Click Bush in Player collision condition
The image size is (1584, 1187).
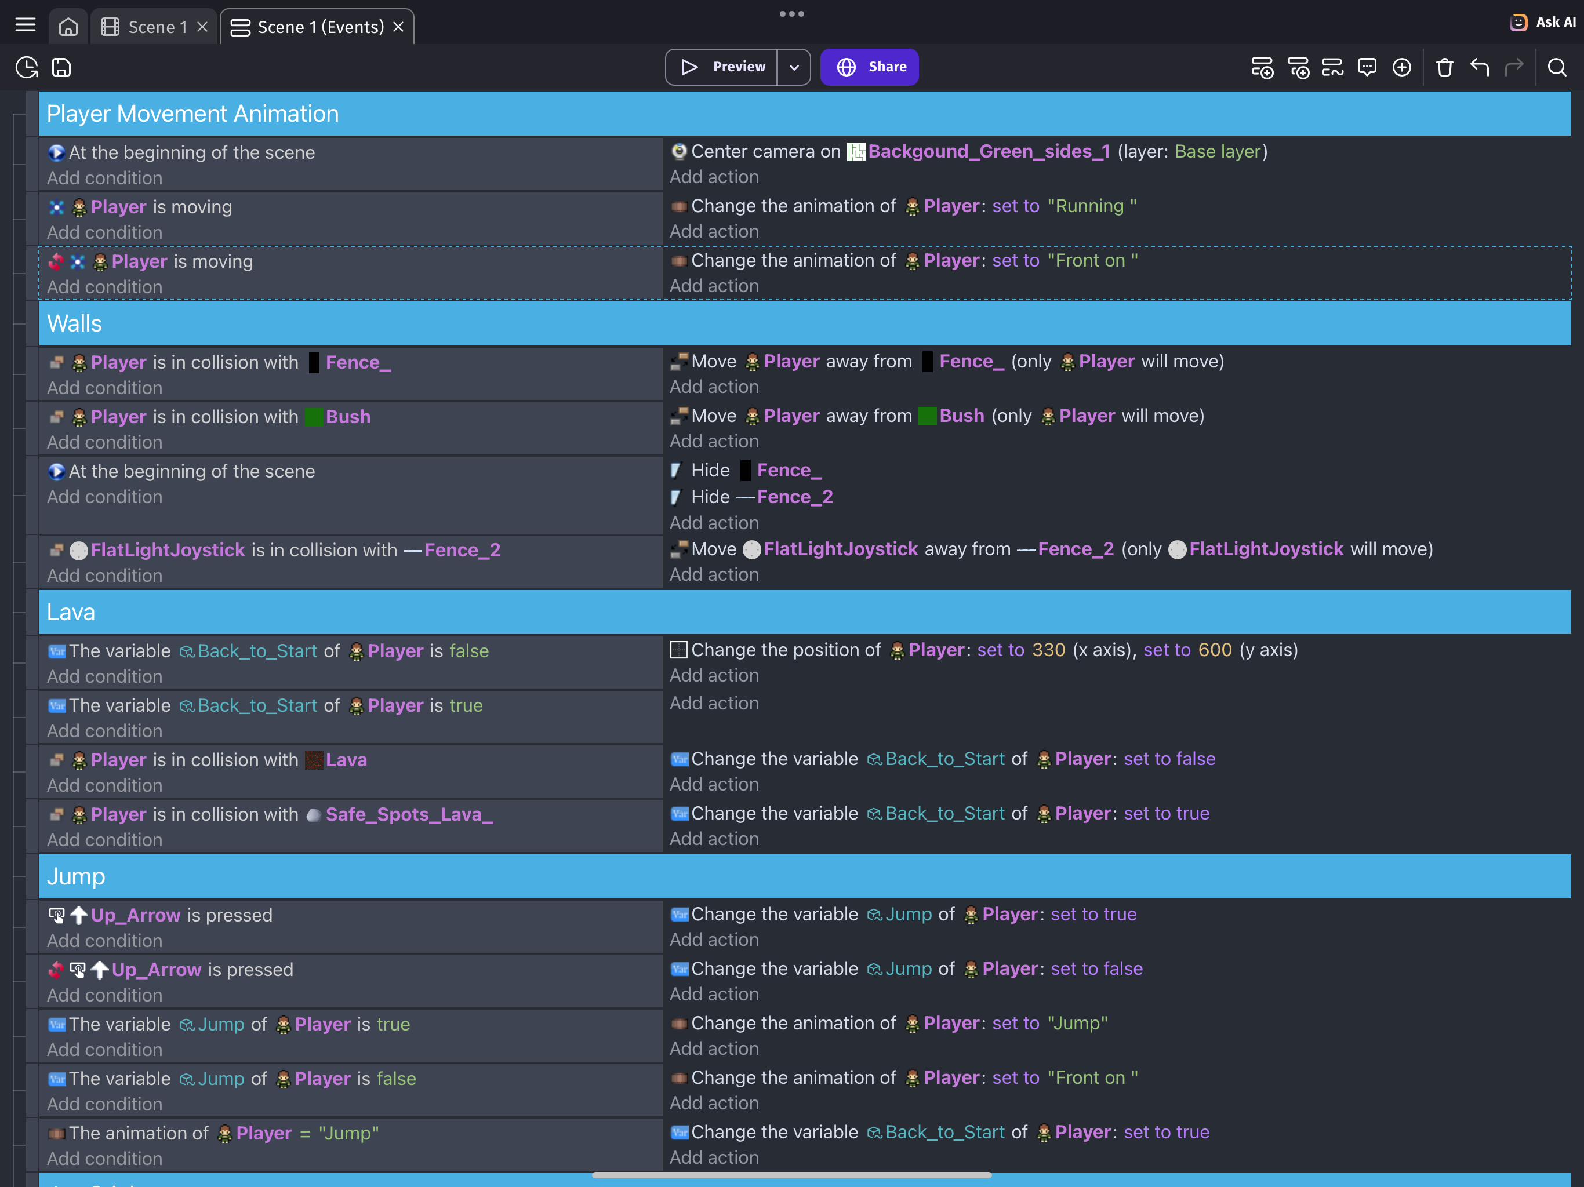click(x=348, y=417)
